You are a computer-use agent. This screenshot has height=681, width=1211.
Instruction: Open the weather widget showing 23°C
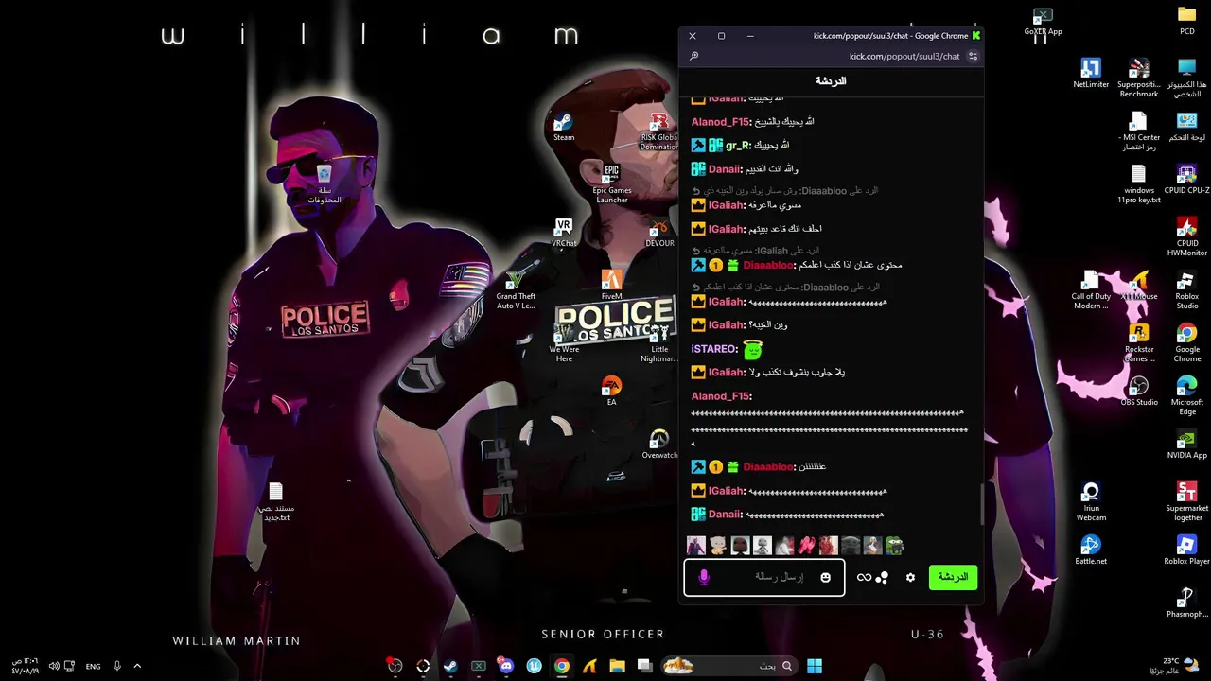tap(1173, 666)
